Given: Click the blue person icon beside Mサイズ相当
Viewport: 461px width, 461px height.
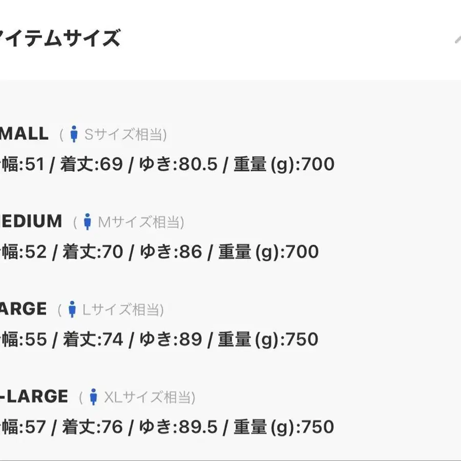Looking at the screenshot, I should click(87, 222).
